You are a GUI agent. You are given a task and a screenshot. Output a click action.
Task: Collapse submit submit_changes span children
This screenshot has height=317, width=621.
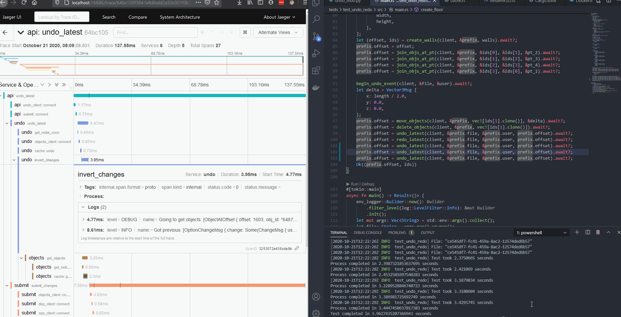[x=7, y=286]
